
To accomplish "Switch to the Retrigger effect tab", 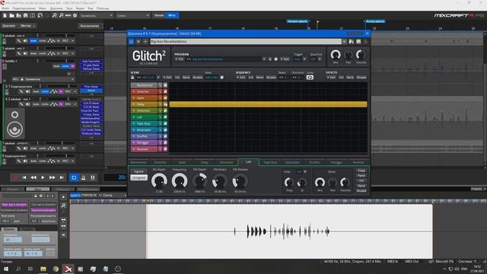I will [336, 162].
